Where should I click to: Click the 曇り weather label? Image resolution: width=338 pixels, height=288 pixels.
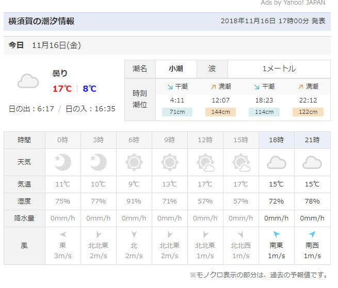[60, 73]
